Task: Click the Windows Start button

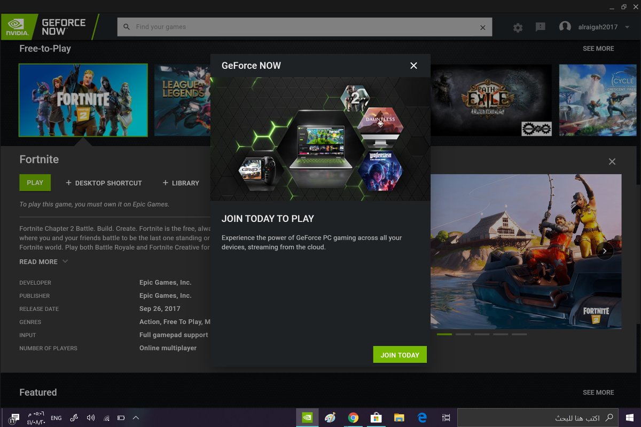Action: tap(630, 418)
